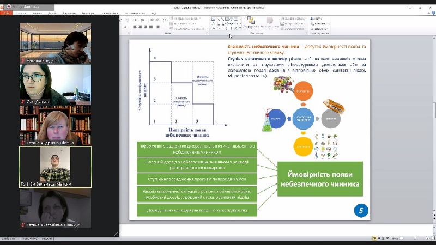
Task: Select orange biological hazard circle
Action: coord(304,91)
